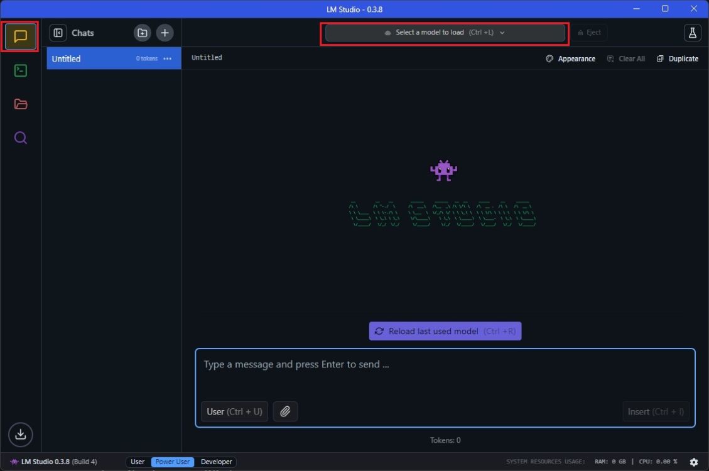Create a new chat with the plus icon
The image size is (709, 471).
(165, 33)
